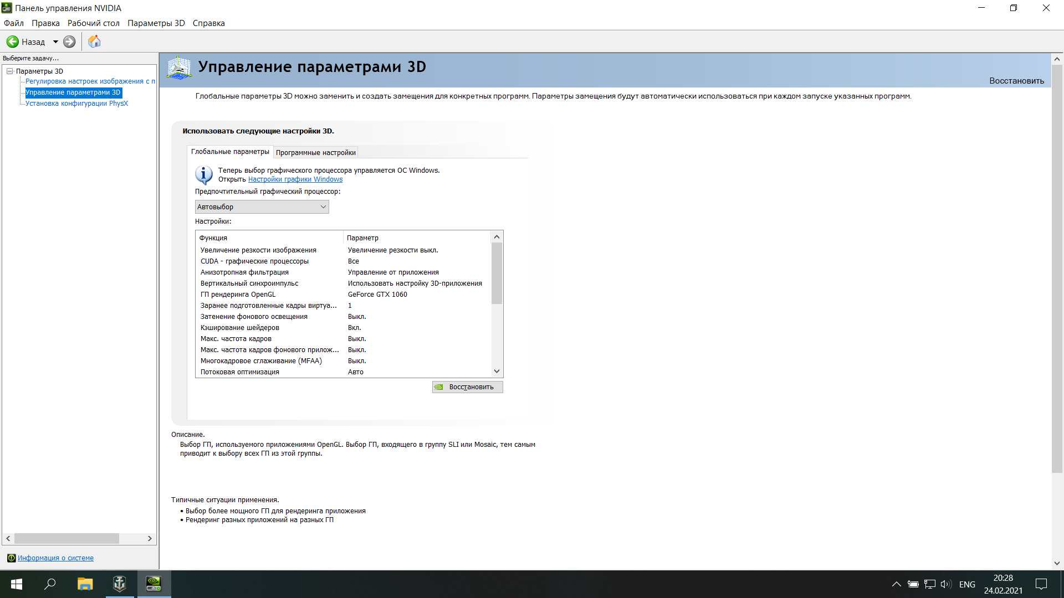Select Управление параметрами 3D tree item

tap(73, 92)
